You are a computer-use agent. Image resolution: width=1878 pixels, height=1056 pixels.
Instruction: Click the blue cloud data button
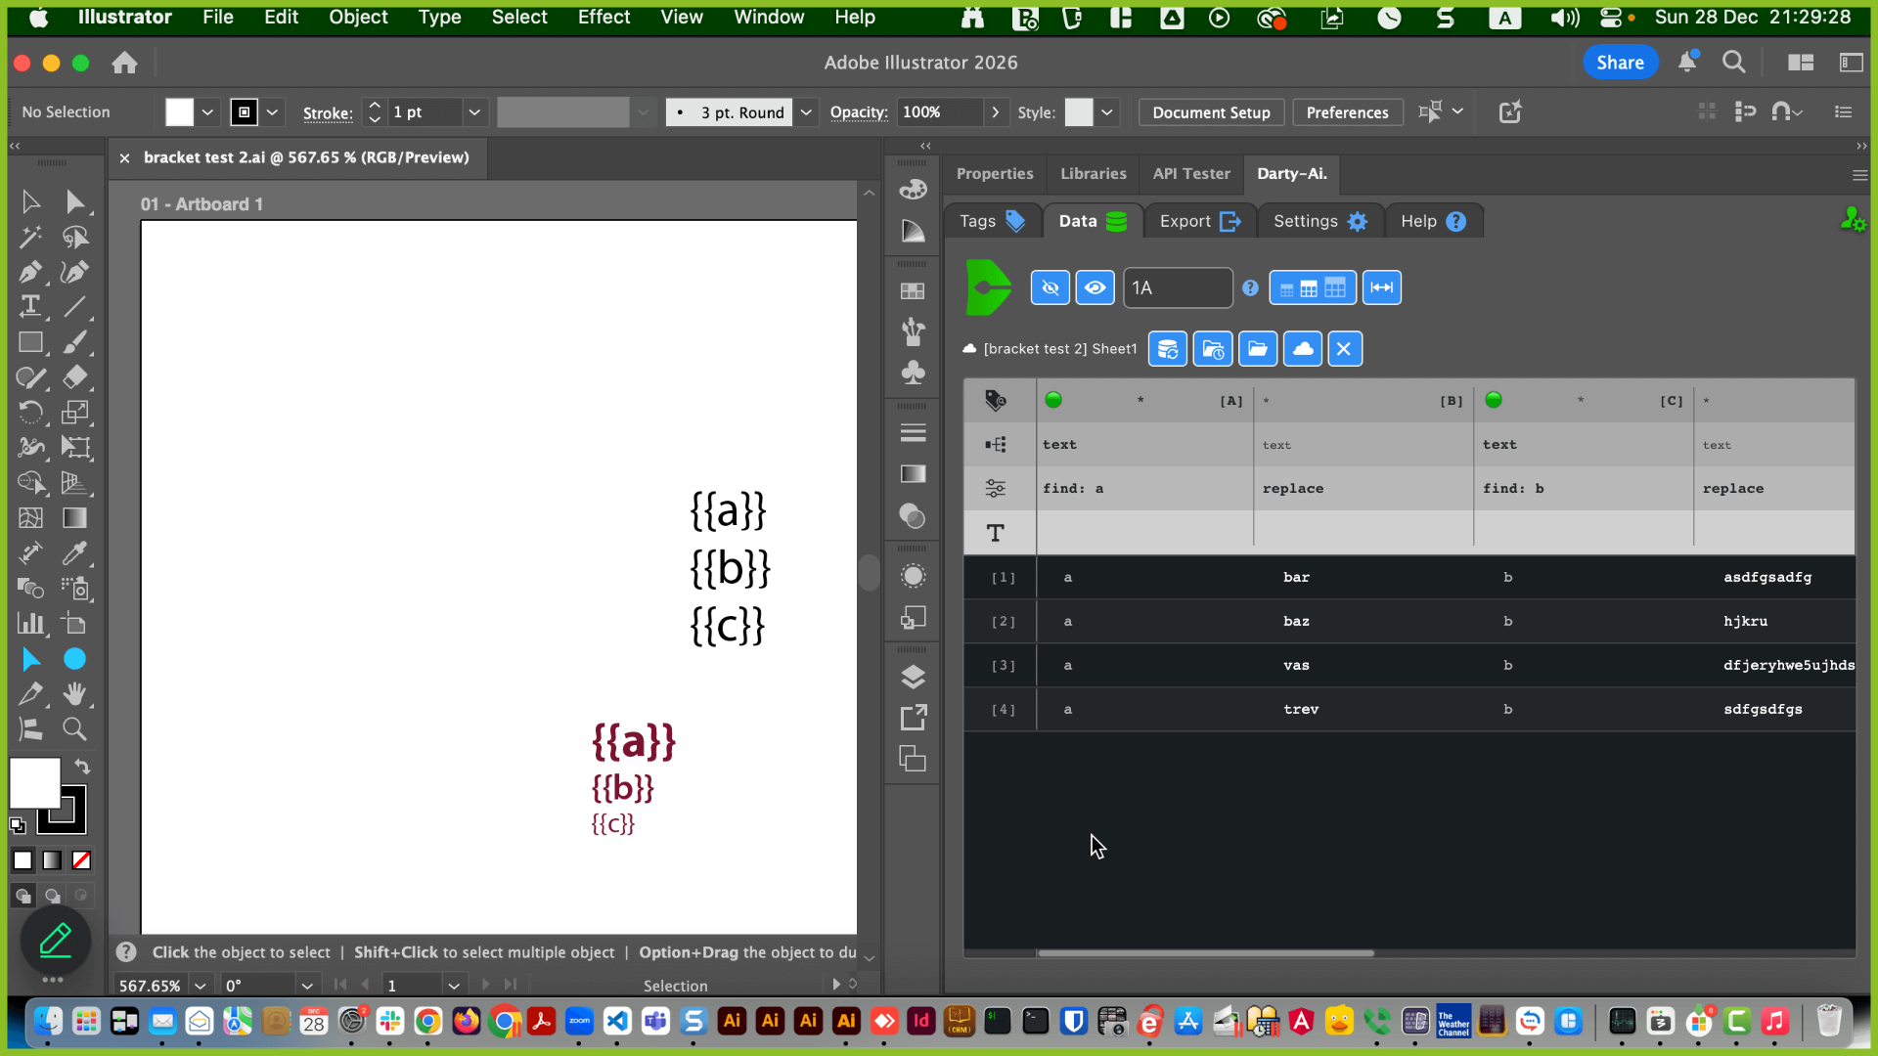[1303, 349]
